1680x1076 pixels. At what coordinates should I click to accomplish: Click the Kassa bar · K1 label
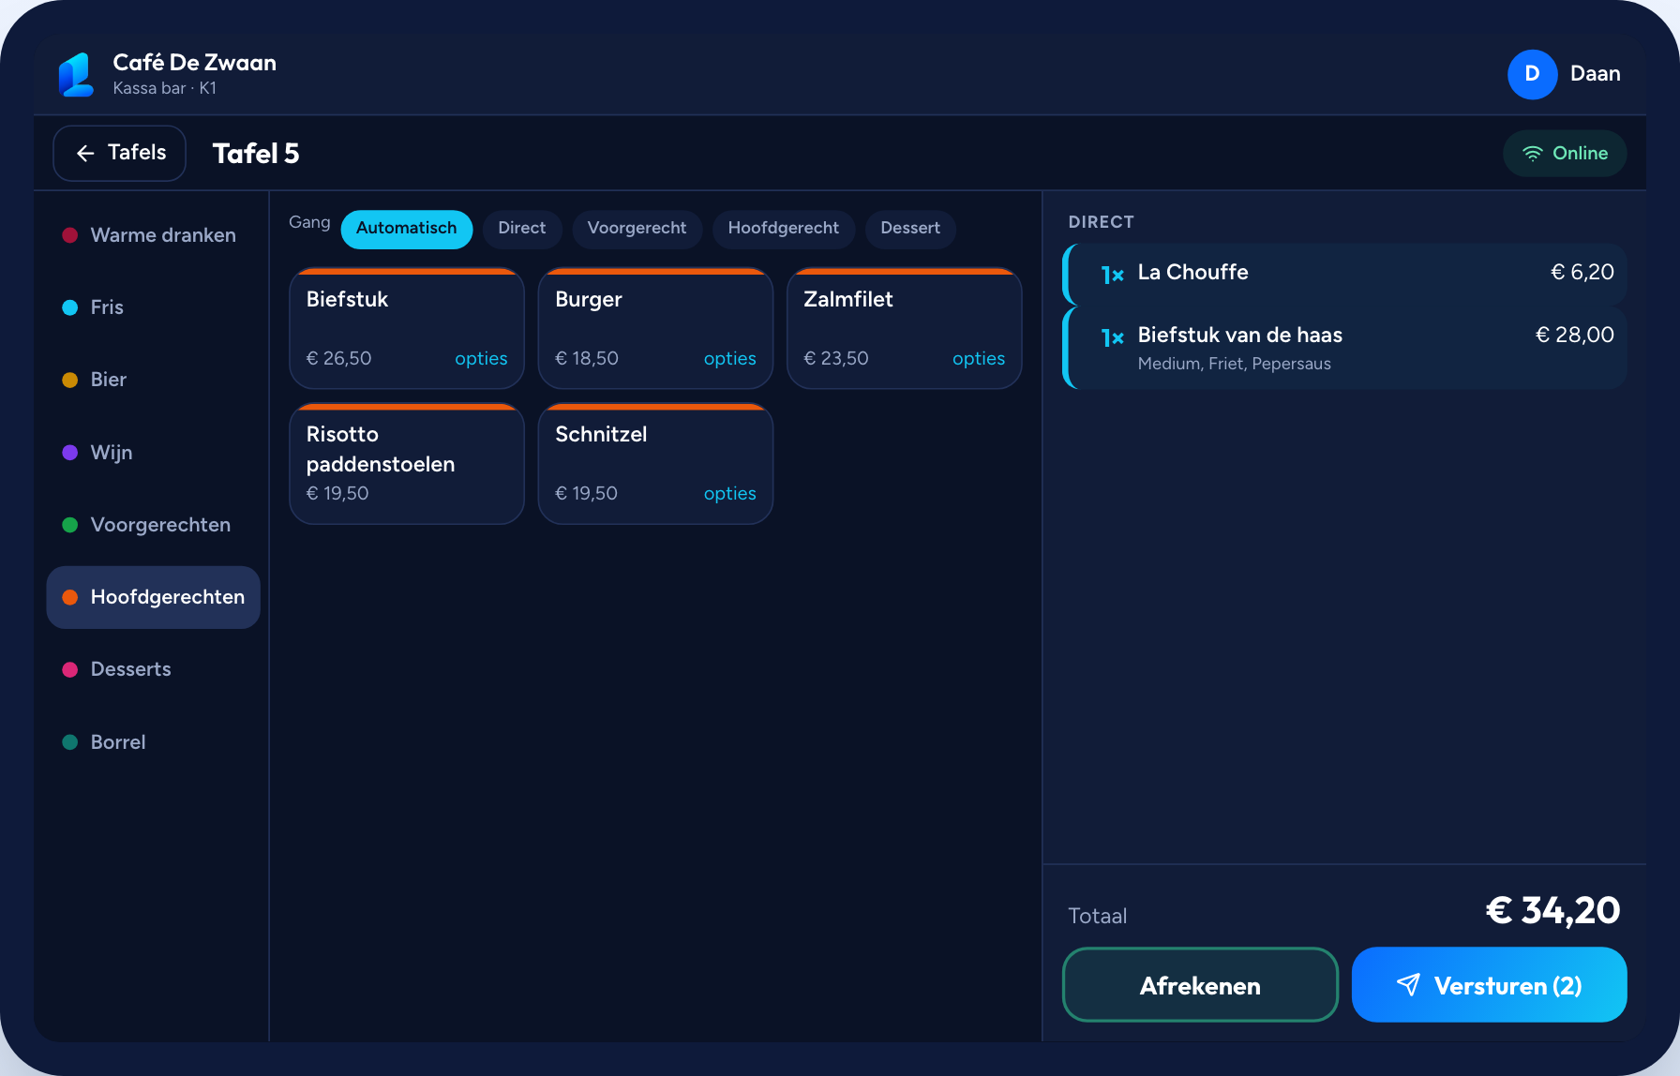pos(165,88)
